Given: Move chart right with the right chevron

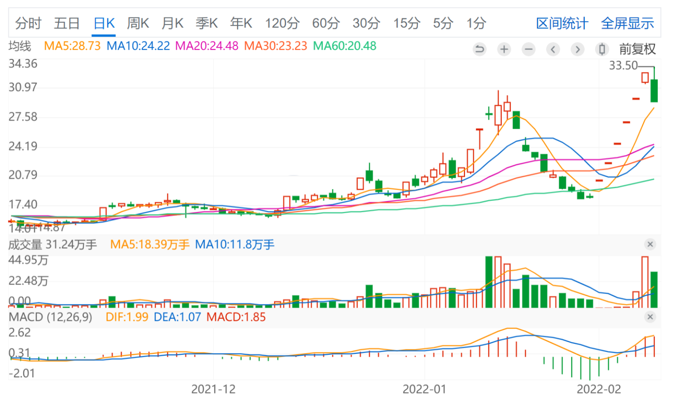Looking at the screenshot, I should pos(578,49).
